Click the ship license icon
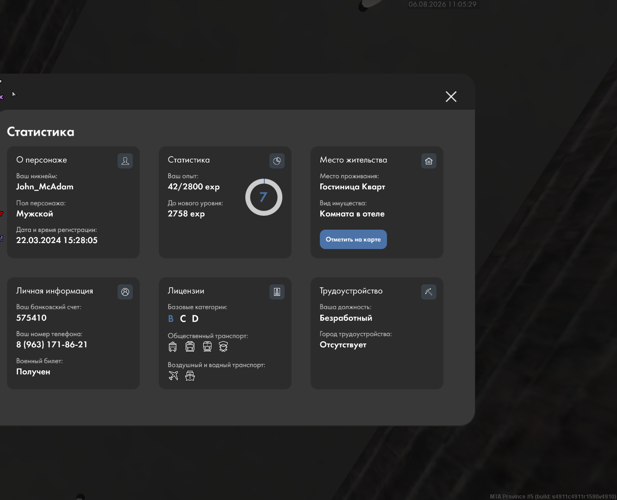The width and height of the screenshot is (617, 500). 190,375
